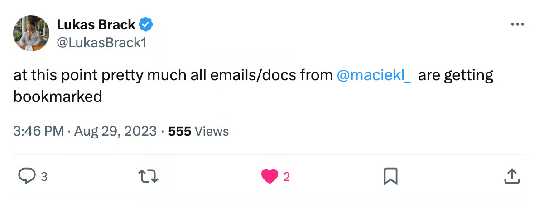Click the bold 555 view count number

(x=179, y=131)
